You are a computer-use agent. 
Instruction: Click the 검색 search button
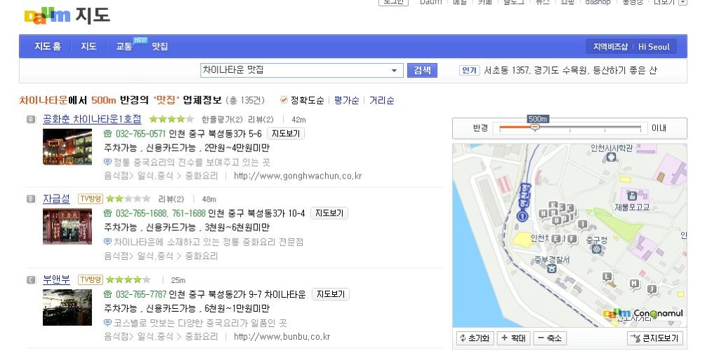click(x=422, y=71)
